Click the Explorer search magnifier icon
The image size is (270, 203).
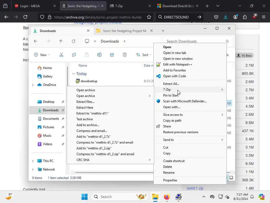click(x=227, y=41)
